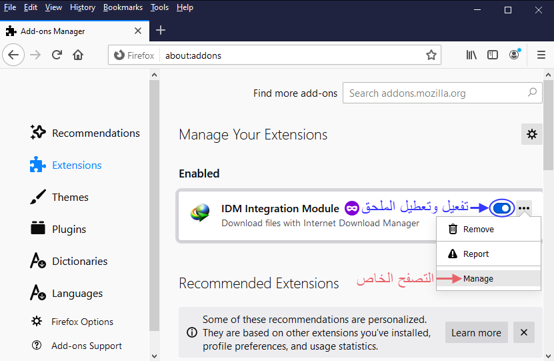
Task: Click sidebar scrollbar down arrow
Action: pos(154,356)
